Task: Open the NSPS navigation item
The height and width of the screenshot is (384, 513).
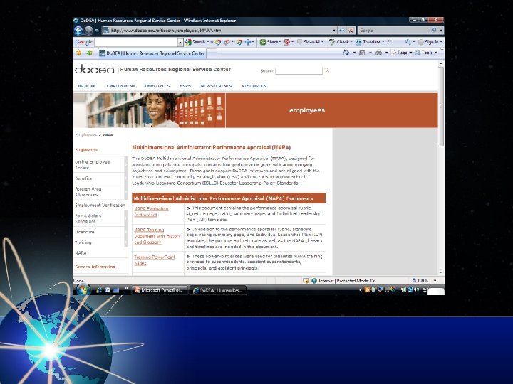Action: (x=185, y=86)
